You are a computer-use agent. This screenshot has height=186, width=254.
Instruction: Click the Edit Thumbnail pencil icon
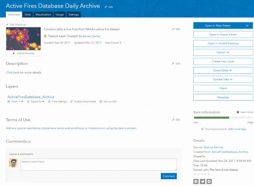[x=7, y=25]
